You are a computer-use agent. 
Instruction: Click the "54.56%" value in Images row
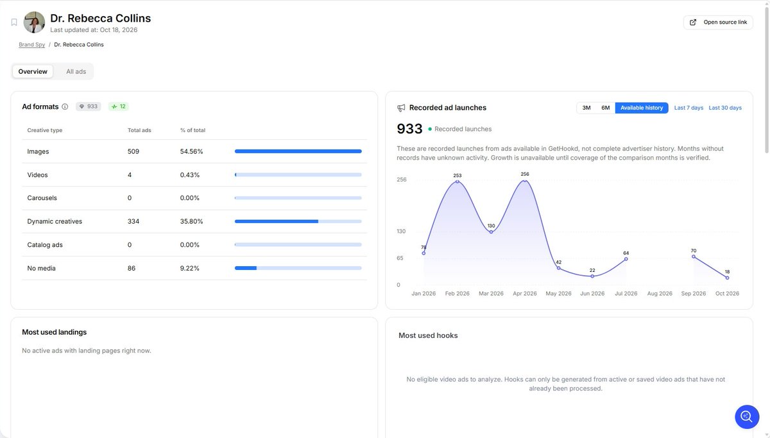(192, 151)
